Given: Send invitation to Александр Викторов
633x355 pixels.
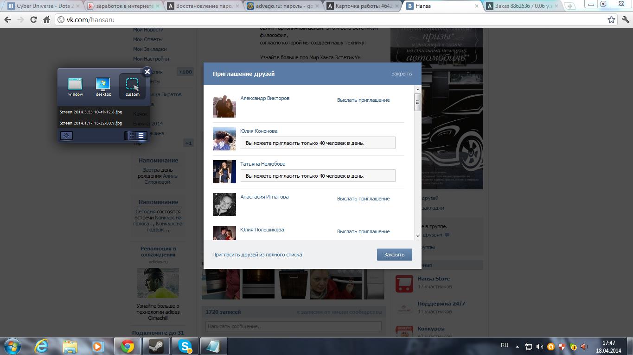Looking at the screenshot, I should pyautogui.click(x=363, y=100).
